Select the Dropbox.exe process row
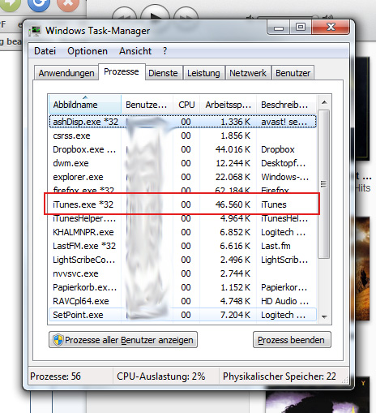The height and width of the screenshot is (413, 376). click(x=182, y=149)
